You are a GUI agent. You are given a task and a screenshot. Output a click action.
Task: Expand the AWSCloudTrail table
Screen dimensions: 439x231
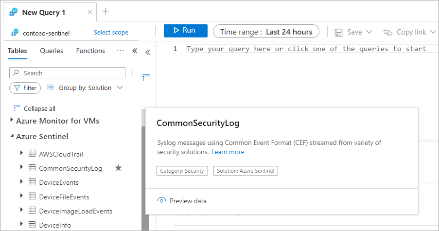pyautogui.click(x=21, y=153)
